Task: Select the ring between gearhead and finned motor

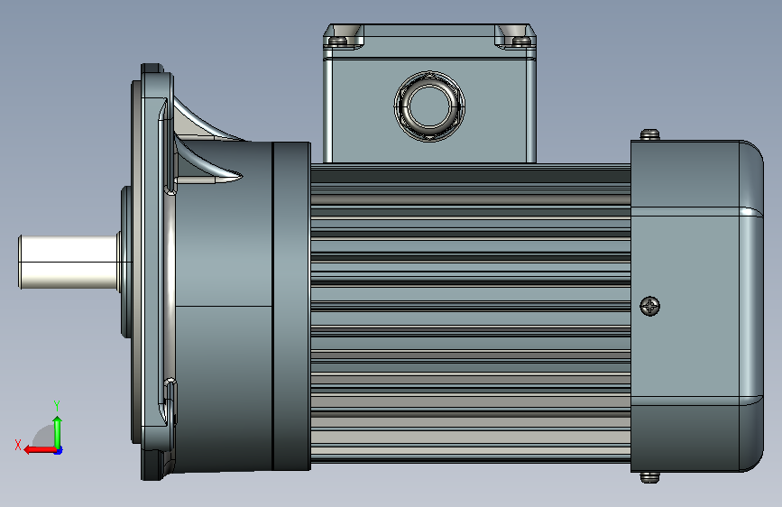Action: 291,306
